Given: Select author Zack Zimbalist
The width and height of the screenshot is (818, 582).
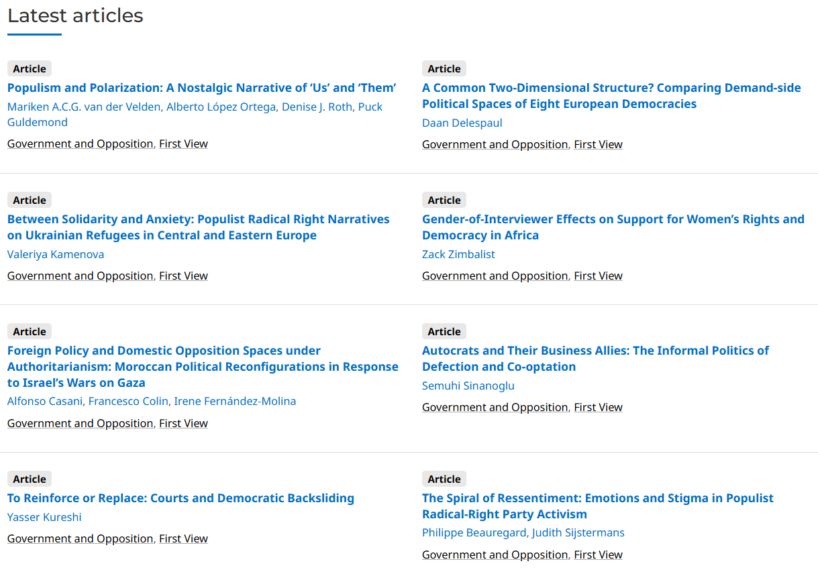Looking at the screenshot, I should pyautogui.click(x=458, y=254).
